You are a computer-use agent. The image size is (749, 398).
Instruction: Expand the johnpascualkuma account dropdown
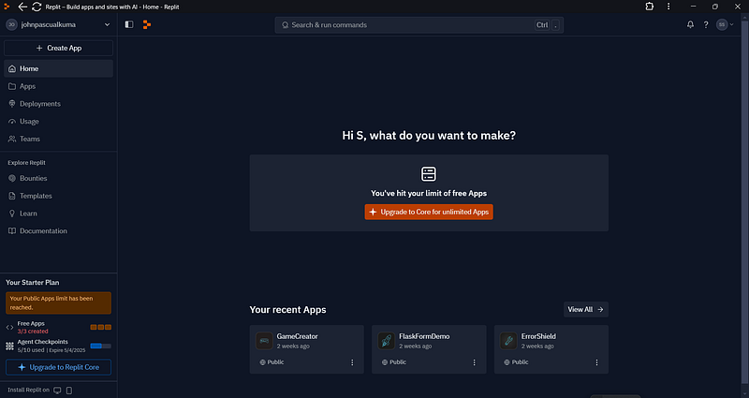pos(58,24)
